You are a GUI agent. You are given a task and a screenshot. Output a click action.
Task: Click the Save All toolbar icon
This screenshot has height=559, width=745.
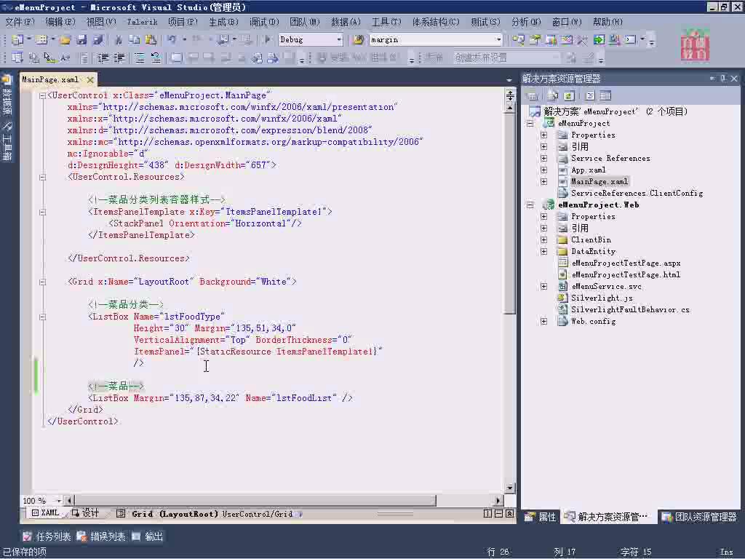pyautogui.click(x=98, y=40)
